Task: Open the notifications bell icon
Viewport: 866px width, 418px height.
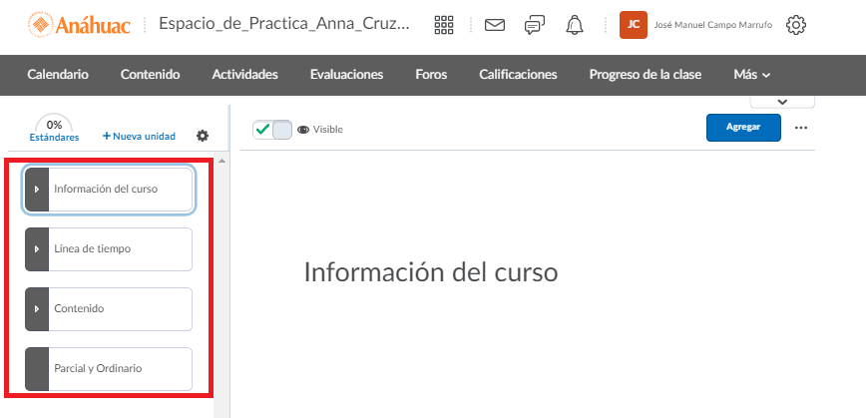Action: (574, 26)
